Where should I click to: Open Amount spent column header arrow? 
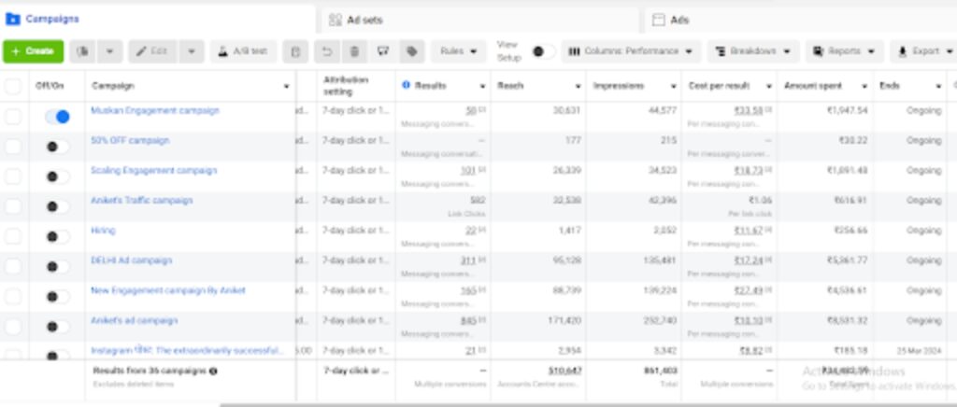pos(864,87)
